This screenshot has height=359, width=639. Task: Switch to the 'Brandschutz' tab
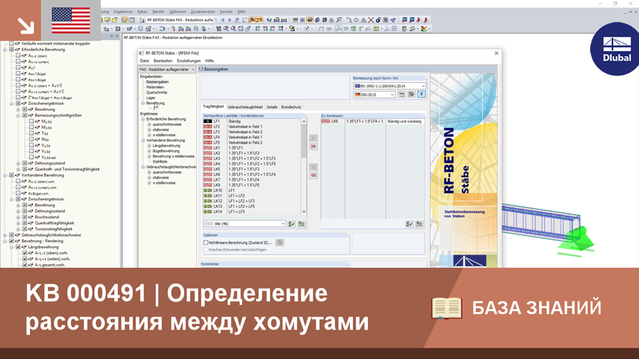[291, 107]
